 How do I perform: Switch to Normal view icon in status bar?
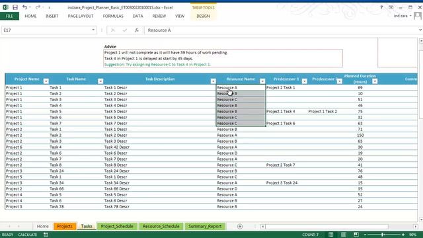click(330, 235)
